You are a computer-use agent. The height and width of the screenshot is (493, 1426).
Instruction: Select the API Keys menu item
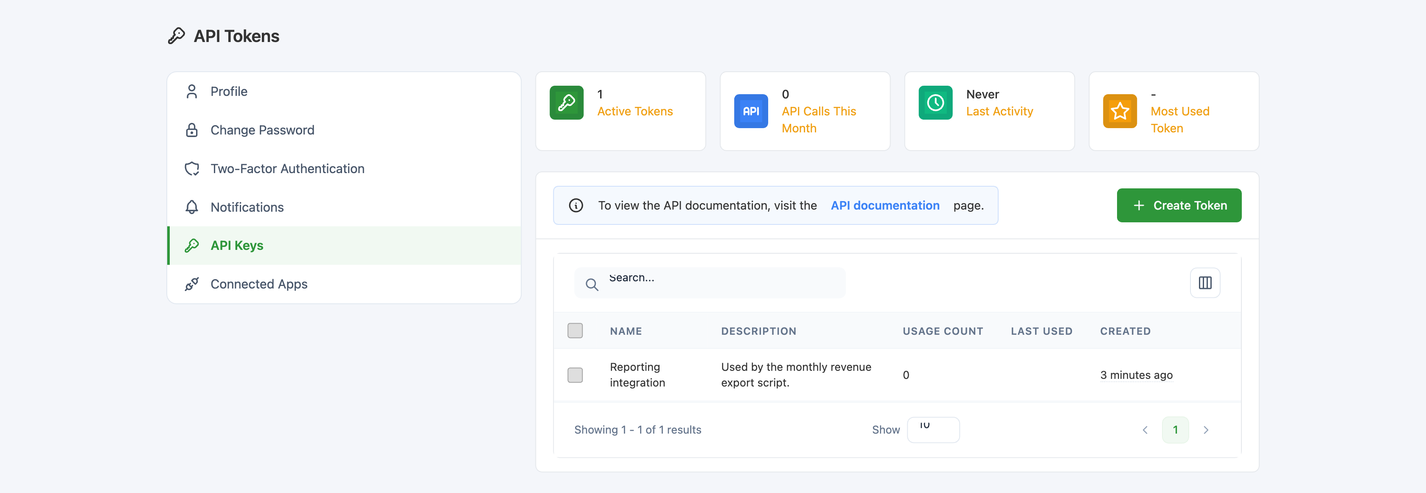point(344,246)
